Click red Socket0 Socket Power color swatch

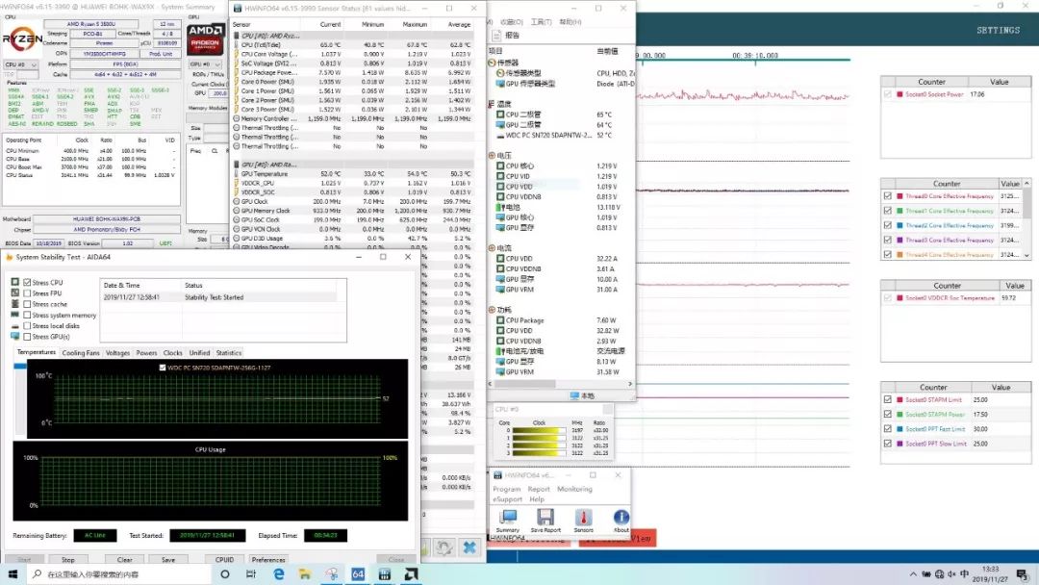(x=900, y=94)
